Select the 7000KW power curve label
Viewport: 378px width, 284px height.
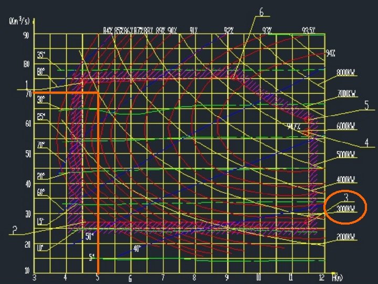(x=346, y=94)
